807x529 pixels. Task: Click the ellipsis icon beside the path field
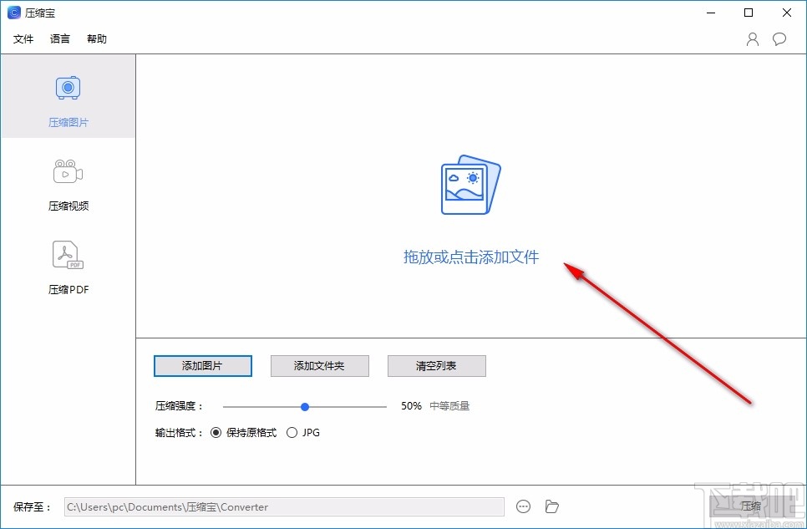click(524, 506)
